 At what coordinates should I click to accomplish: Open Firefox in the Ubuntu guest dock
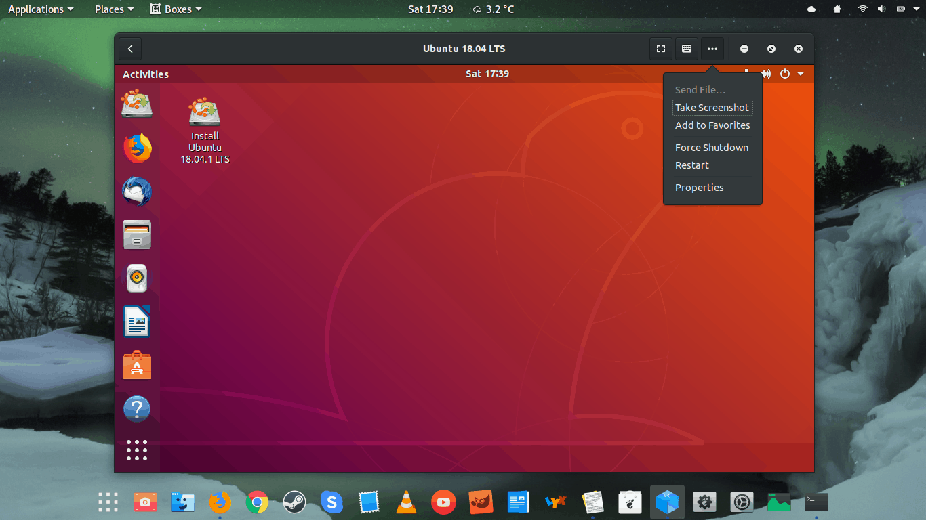137,148
